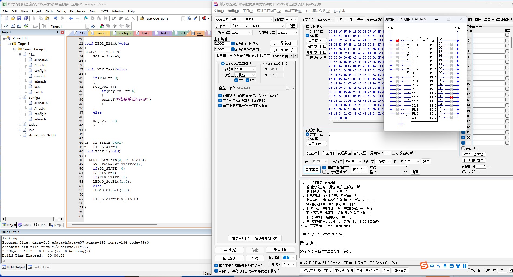Click the Cut scissors icon
Screen dimensions: 513x277
tap(34, 18)
